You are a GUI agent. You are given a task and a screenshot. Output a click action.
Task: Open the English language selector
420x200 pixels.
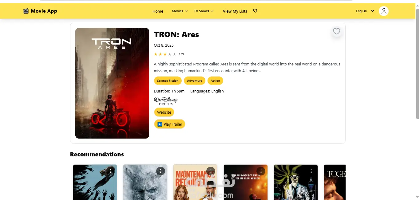(365, 11)
